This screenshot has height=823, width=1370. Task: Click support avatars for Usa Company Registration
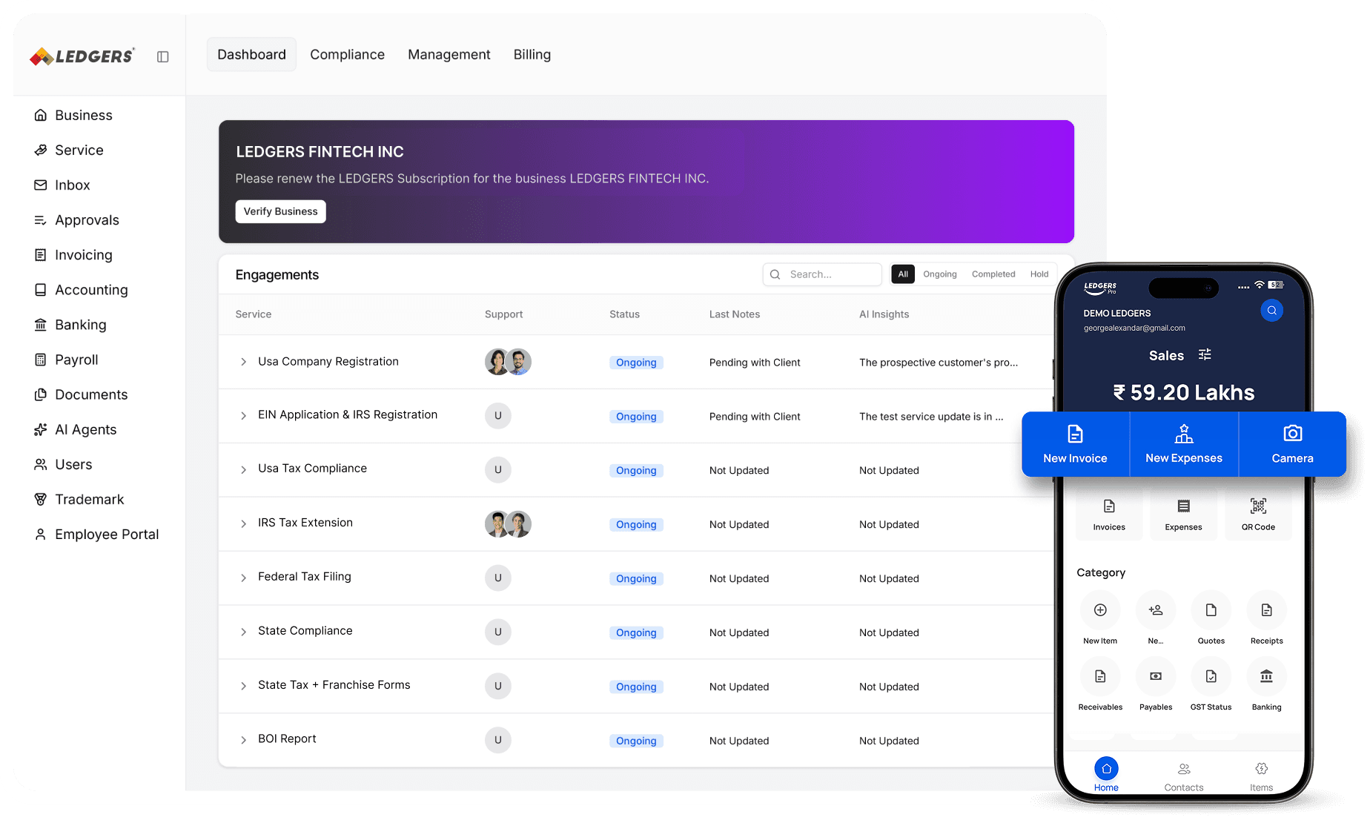click(508, 362)
